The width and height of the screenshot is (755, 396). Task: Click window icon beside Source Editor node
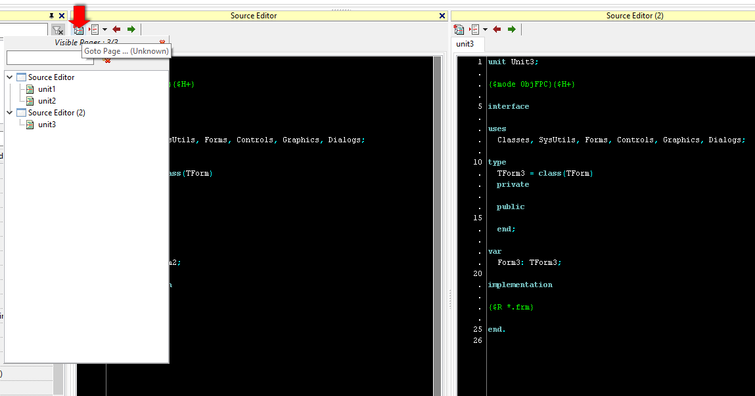tap(21, 77)
